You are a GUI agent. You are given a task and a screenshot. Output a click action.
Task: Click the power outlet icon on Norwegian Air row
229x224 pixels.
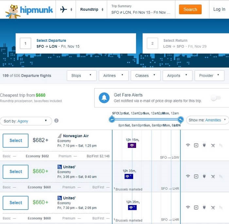tap(204, 145)
